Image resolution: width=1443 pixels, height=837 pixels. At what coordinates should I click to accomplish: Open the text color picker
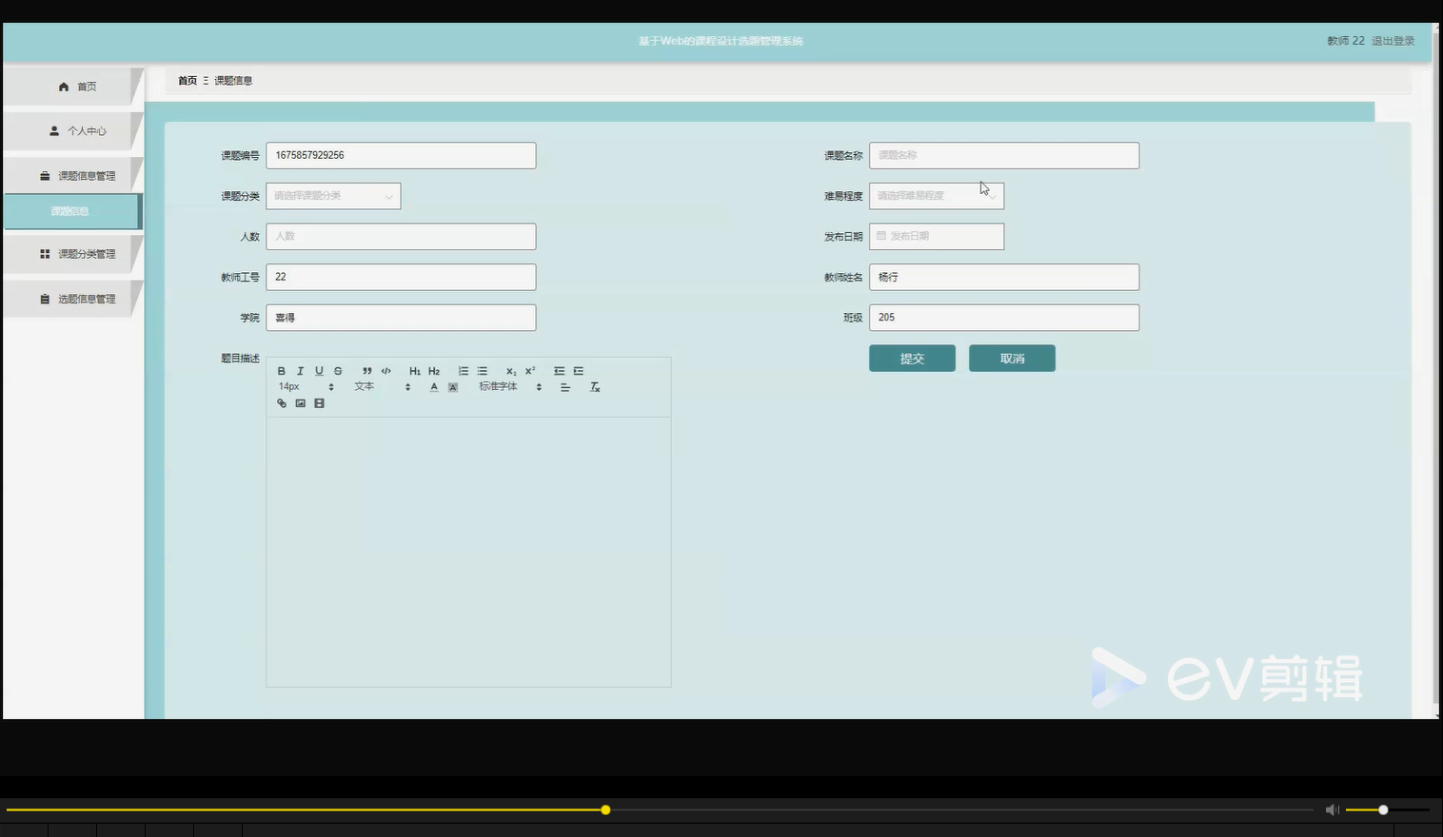434,387
